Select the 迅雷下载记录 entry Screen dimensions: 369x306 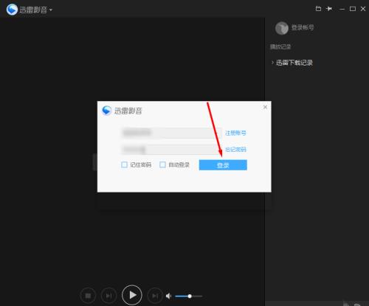click(x=294, y=63)
